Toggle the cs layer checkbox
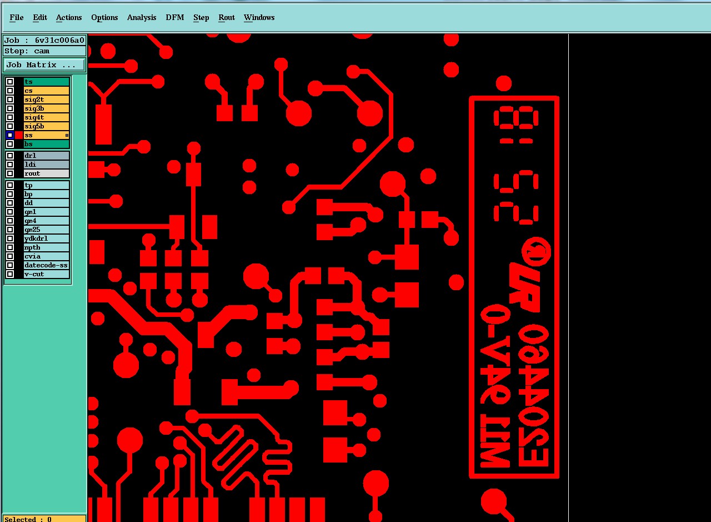 [10, 91]
